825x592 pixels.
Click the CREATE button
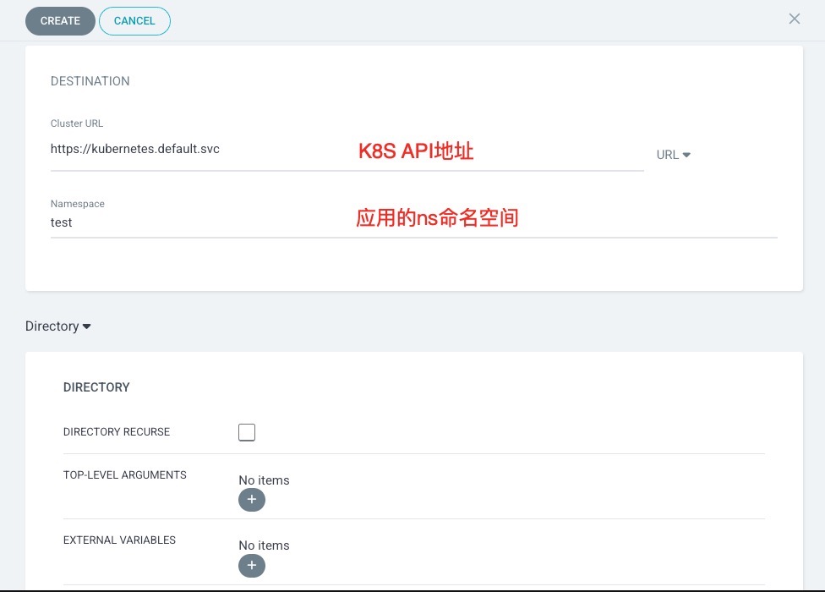coord(60,21)
